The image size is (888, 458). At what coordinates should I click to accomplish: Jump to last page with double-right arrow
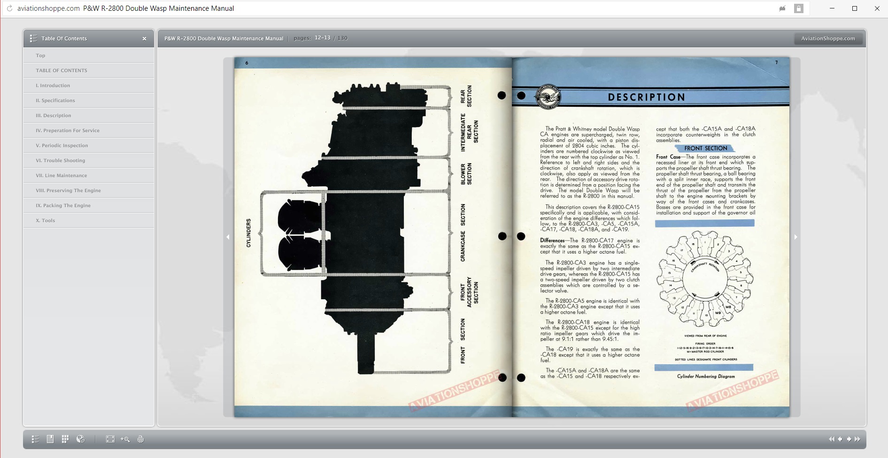[x=857, y=439]
